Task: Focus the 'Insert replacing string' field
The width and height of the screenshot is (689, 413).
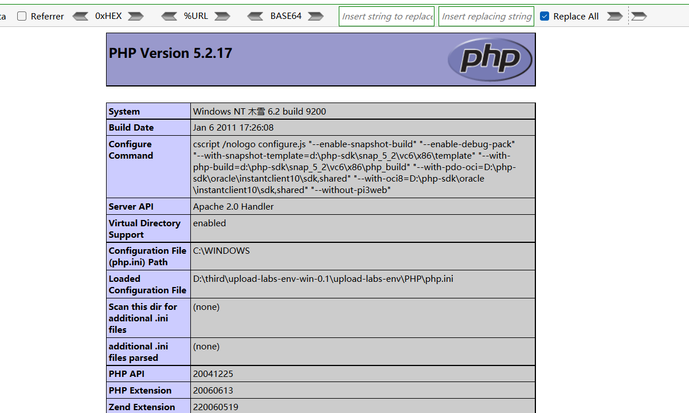Action: click(487, 16)
